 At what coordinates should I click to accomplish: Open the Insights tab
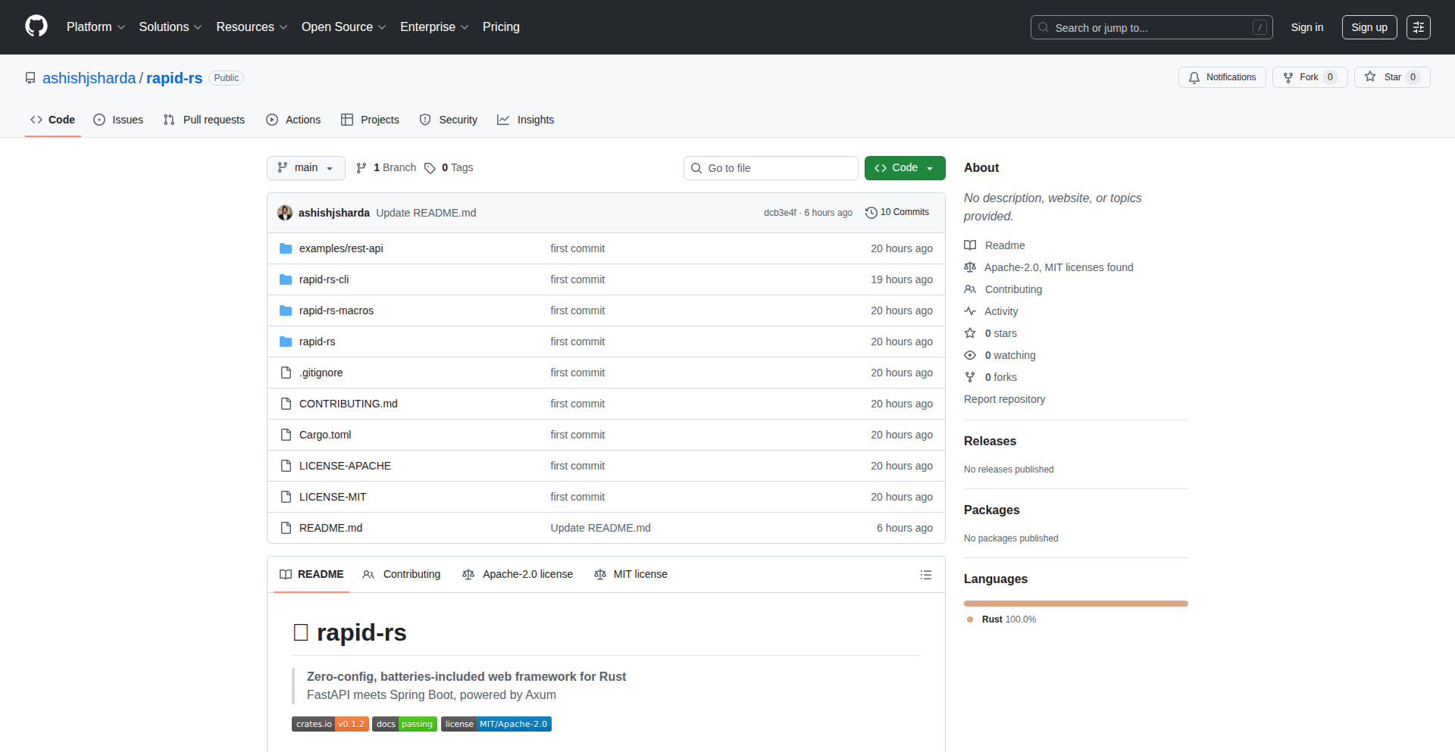(525, 120)
